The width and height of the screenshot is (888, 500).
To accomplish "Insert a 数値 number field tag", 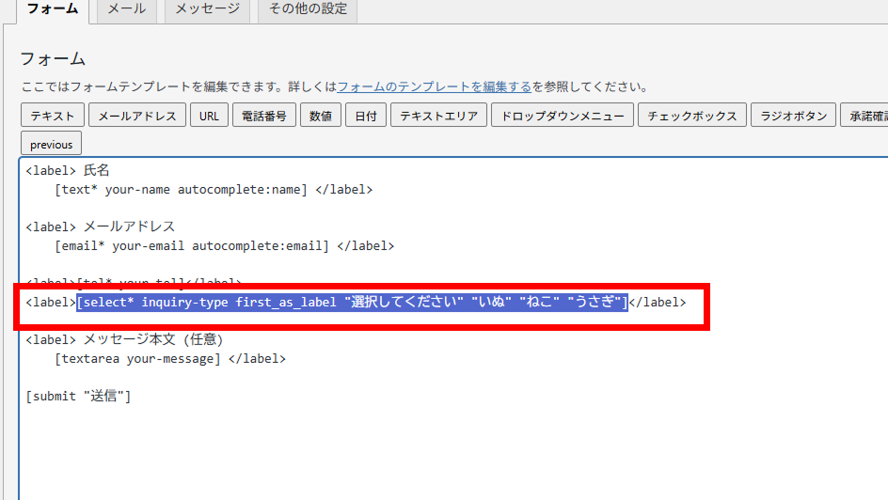I will pyautogui.click(x=320, y=117).
